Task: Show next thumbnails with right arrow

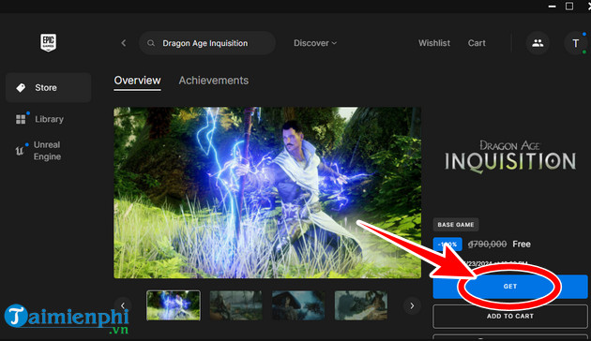Action: click(412, 305)
